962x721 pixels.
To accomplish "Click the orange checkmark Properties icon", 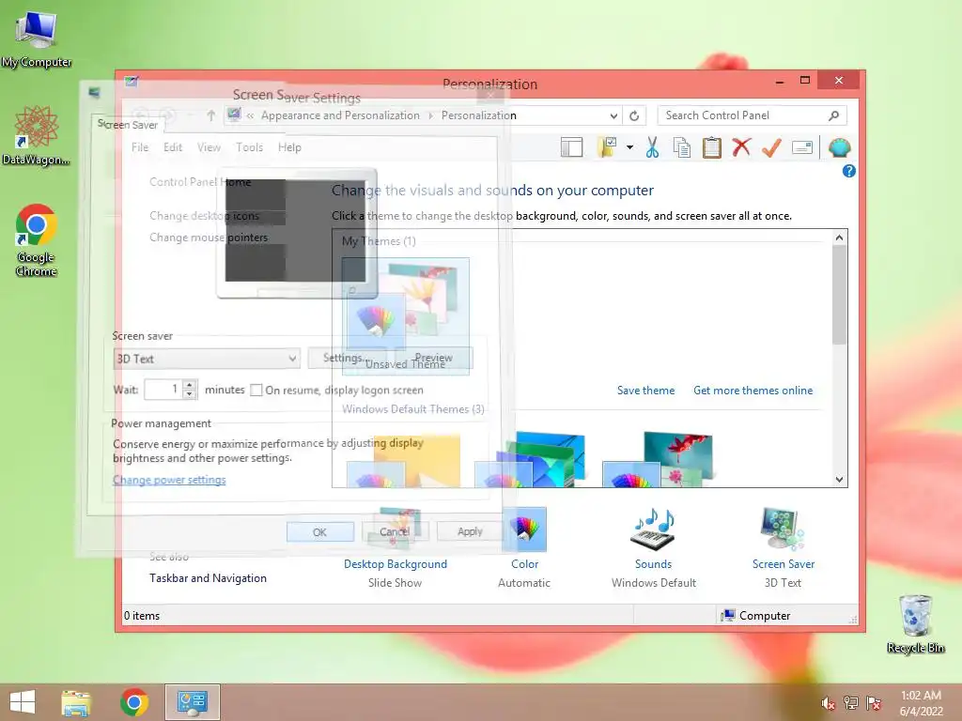I will (x=771, y=147).
